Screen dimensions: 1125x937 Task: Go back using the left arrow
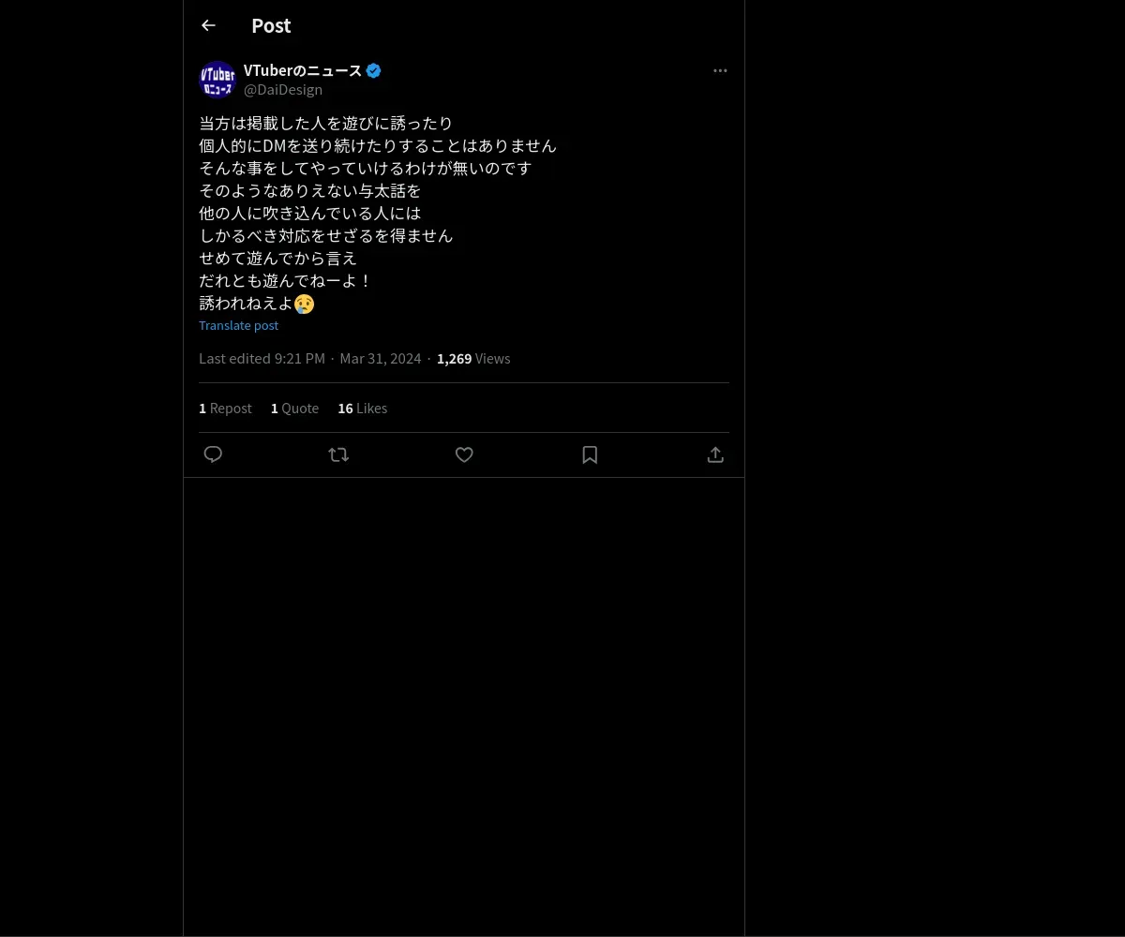click(208, 25)
